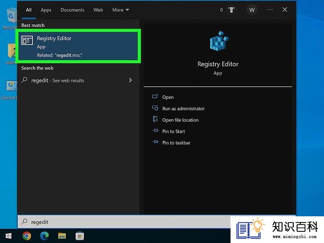This screenshot has height=243, width=324.
Task: Click the Run as administrator shield icon
Action: (x=155, y=108)
